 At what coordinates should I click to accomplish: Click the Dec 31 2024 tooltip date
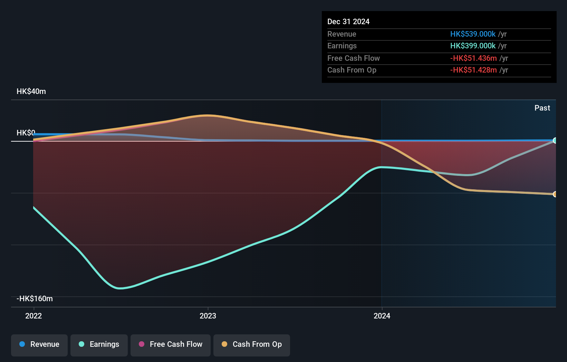point(348,21)
